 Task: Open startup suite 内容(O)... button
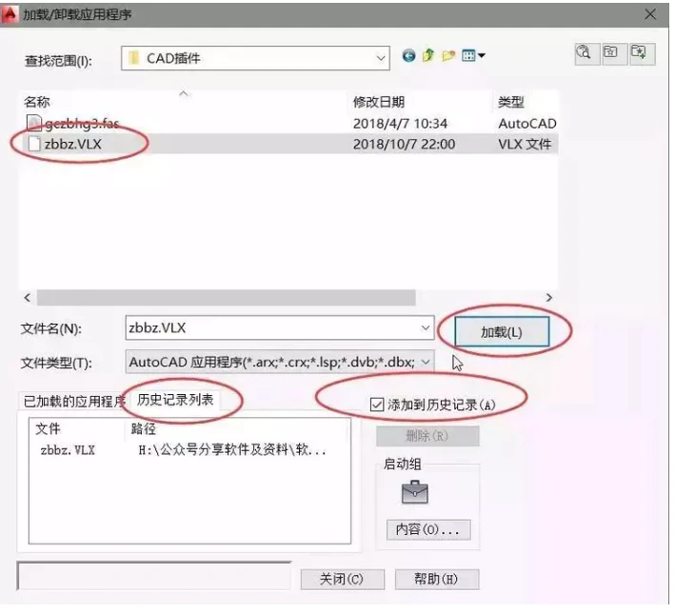pyautogui.click(x=427, y=529)
